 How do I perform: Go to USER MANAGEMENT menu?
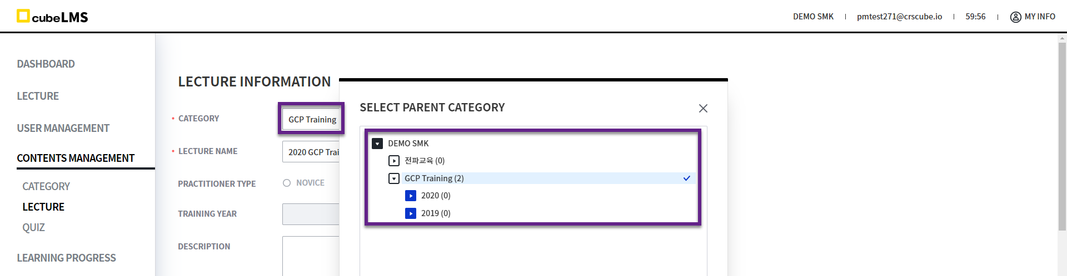pos(63,128)
